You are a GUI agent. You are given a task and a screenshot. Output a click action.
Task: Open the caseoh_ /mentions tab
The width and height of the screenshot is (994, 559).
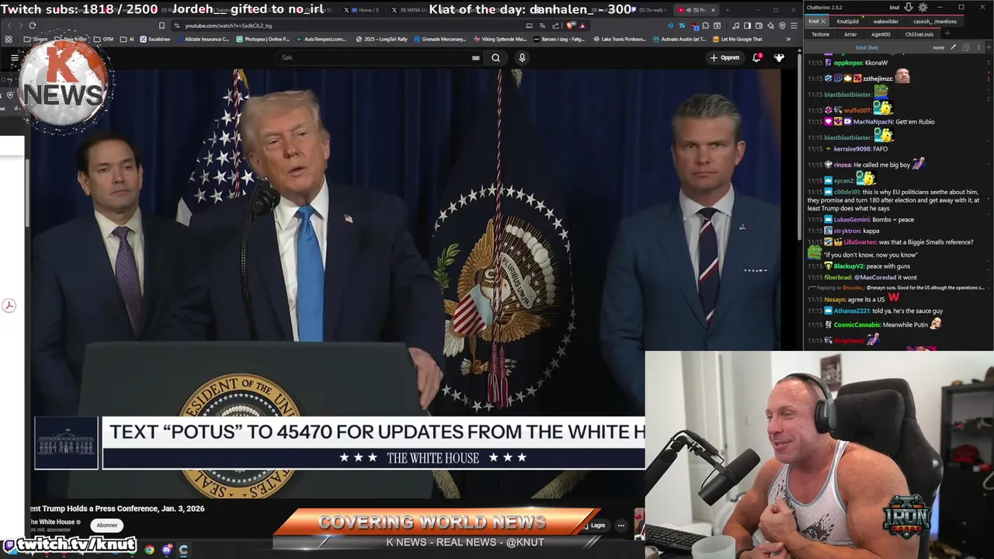point(935,22)
